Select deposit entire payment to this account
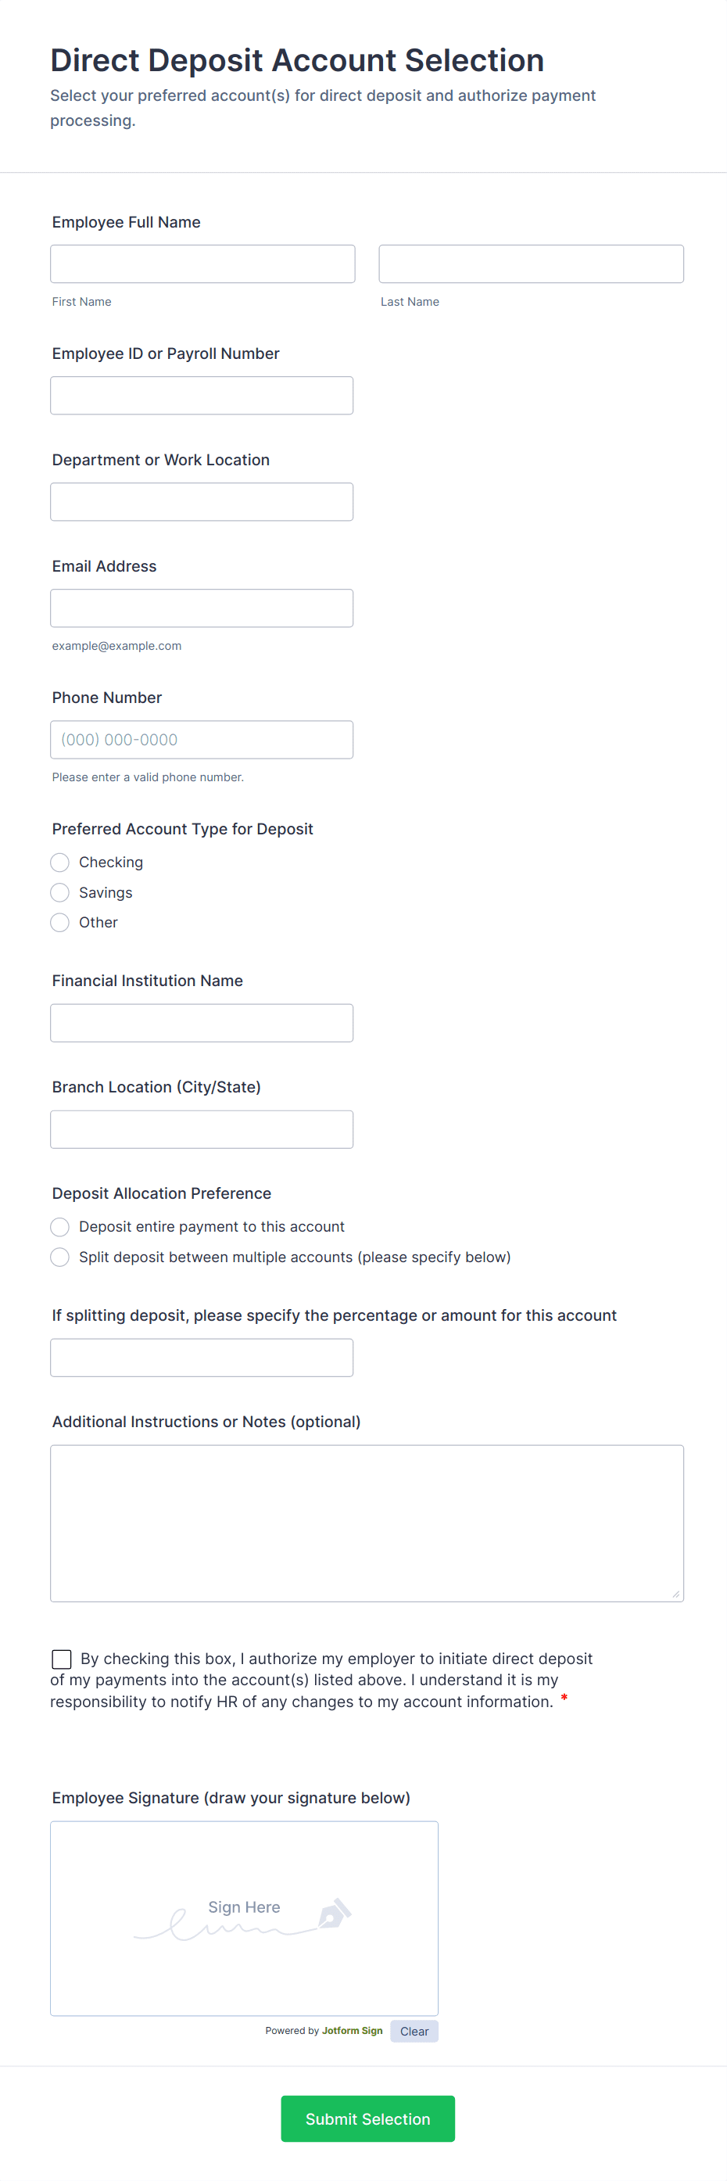Screen dimensions: 727x2181 (x=59, y=1226)
